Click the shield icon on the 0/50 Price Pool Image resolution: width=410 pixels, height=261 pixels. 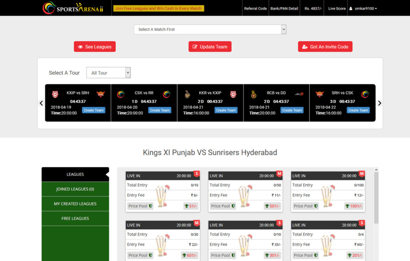pyautogui.click(x=233, y=206)
